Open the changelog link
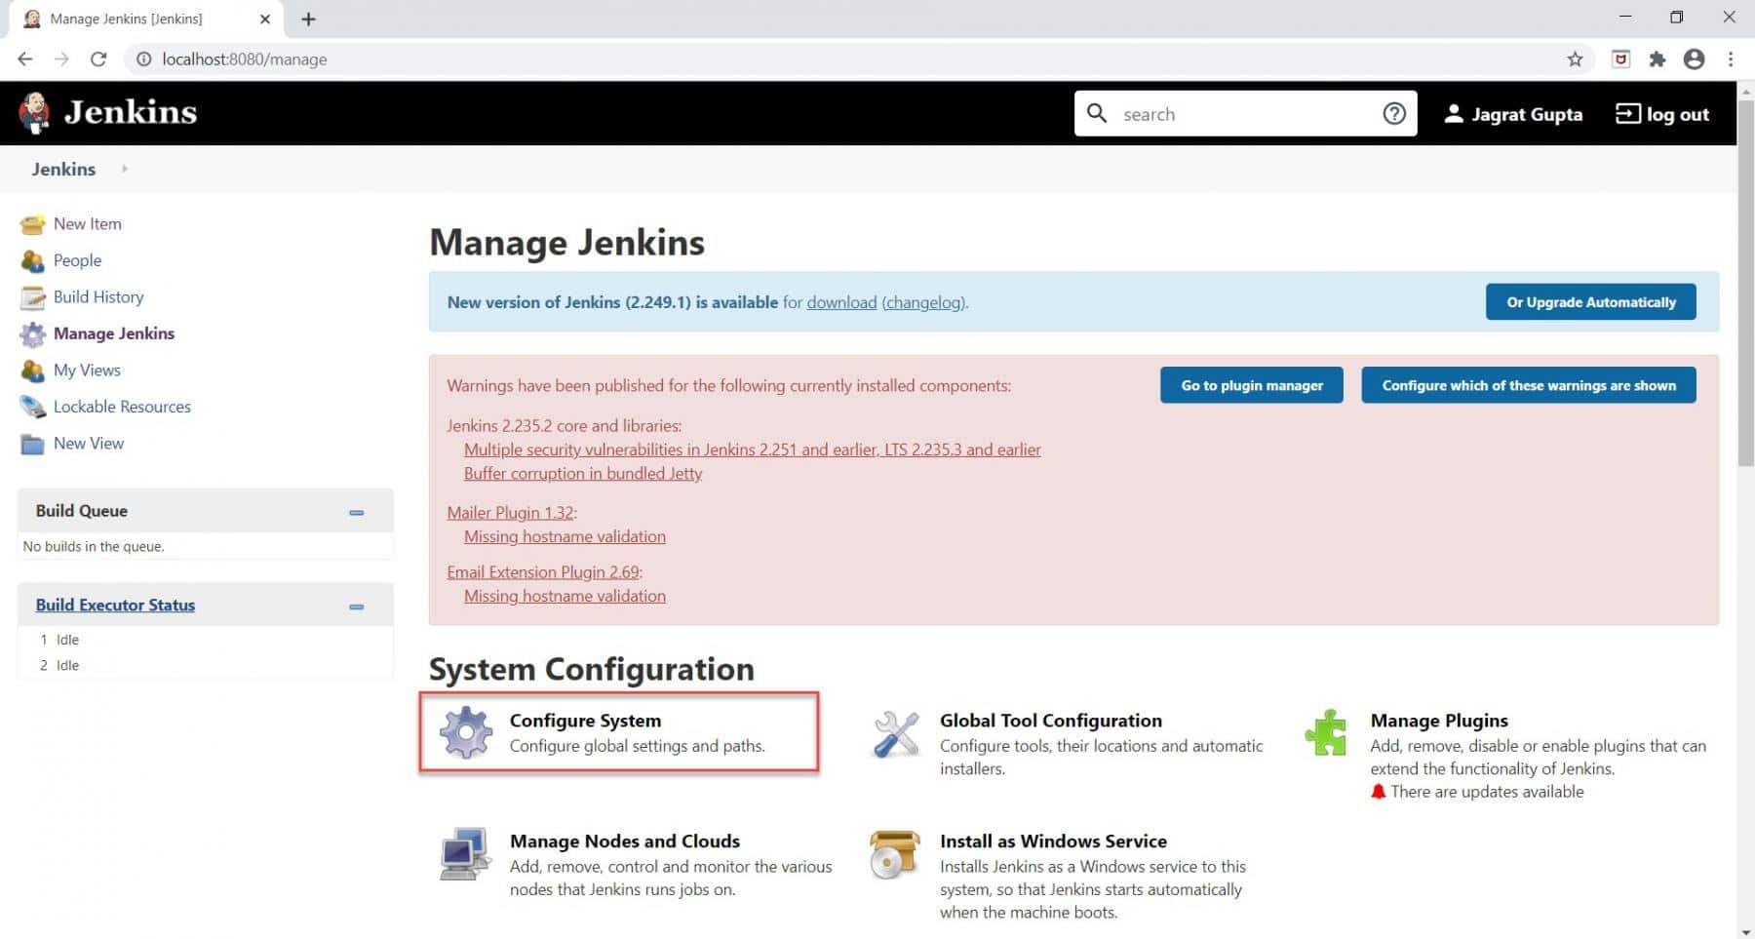 (923, 302)
